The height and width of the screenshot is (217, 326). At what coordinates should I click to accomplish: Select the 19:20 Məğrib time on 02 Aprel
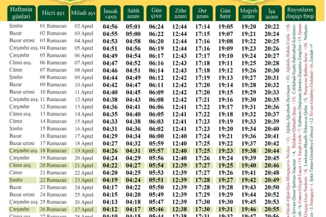coord(249,27)
